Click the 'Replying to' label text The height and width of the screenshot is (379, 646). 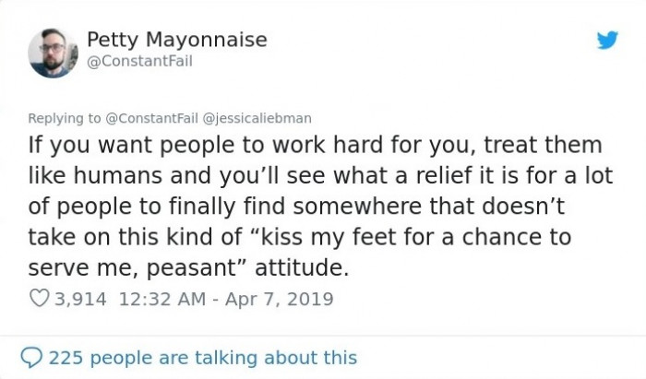coord(65,118)
